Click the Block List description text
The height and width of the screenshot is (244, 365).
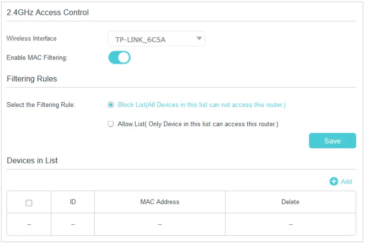(201, 105)
